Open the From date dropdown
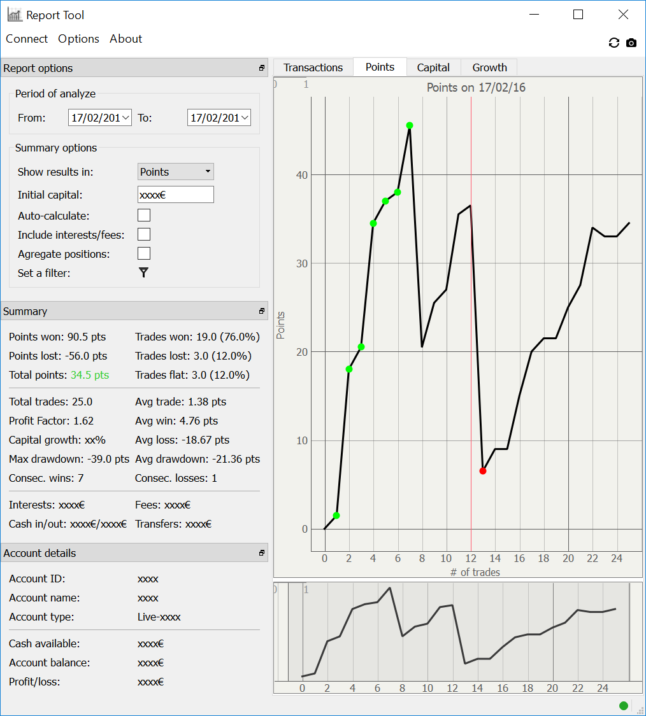The width and height of the screenshot is (646, 716). tap(126, 118)
